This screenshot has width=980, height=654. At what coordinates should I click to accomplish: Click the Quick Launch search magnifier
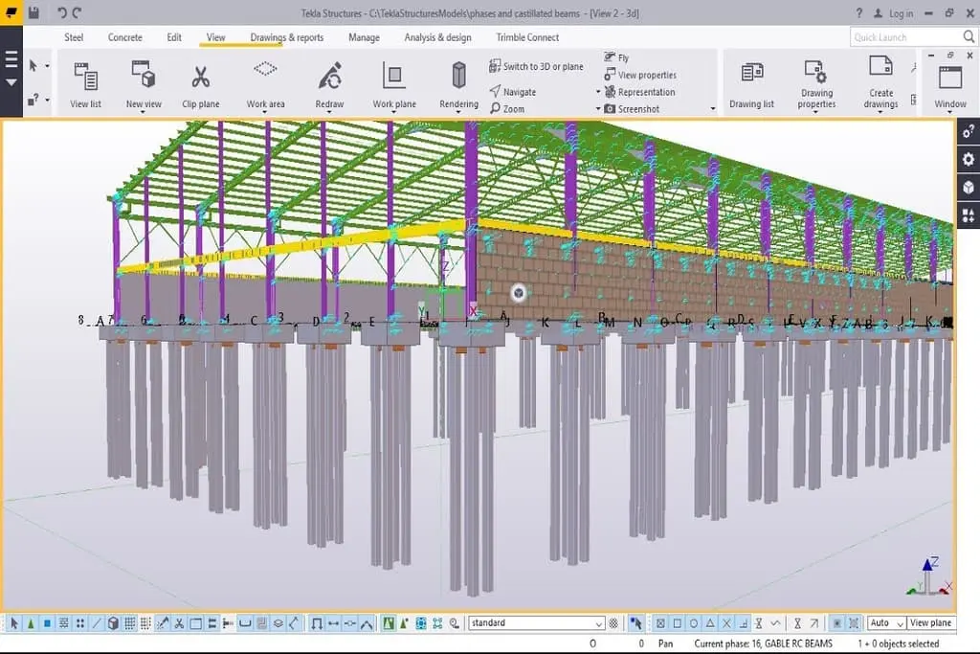click(x=969, y=37)
